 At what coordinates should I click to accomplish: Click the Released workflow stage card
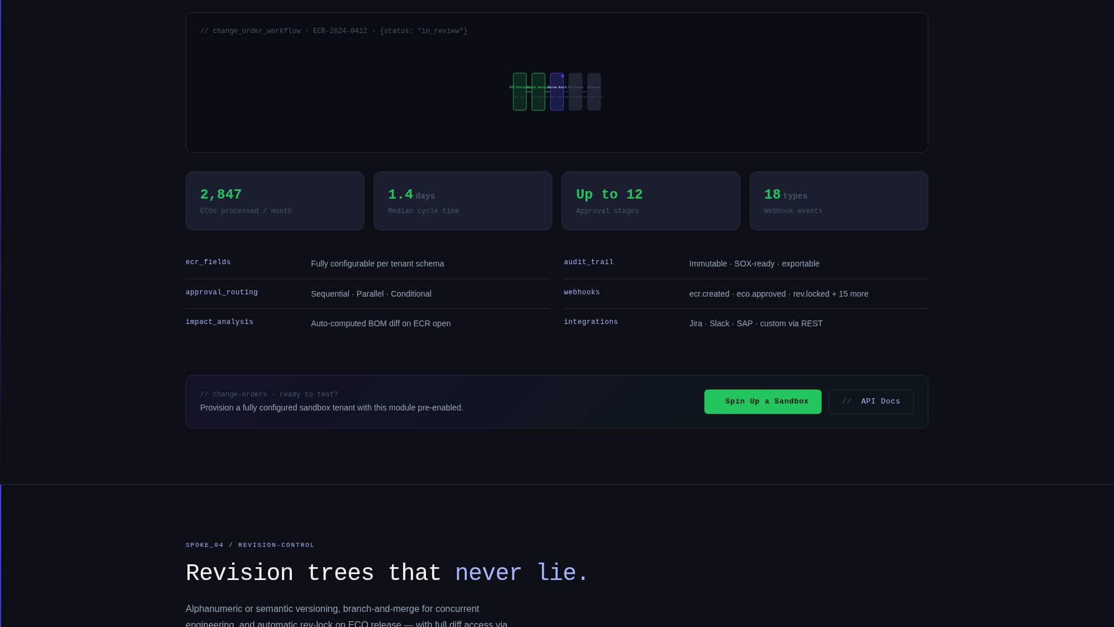[x=594, y=92]
